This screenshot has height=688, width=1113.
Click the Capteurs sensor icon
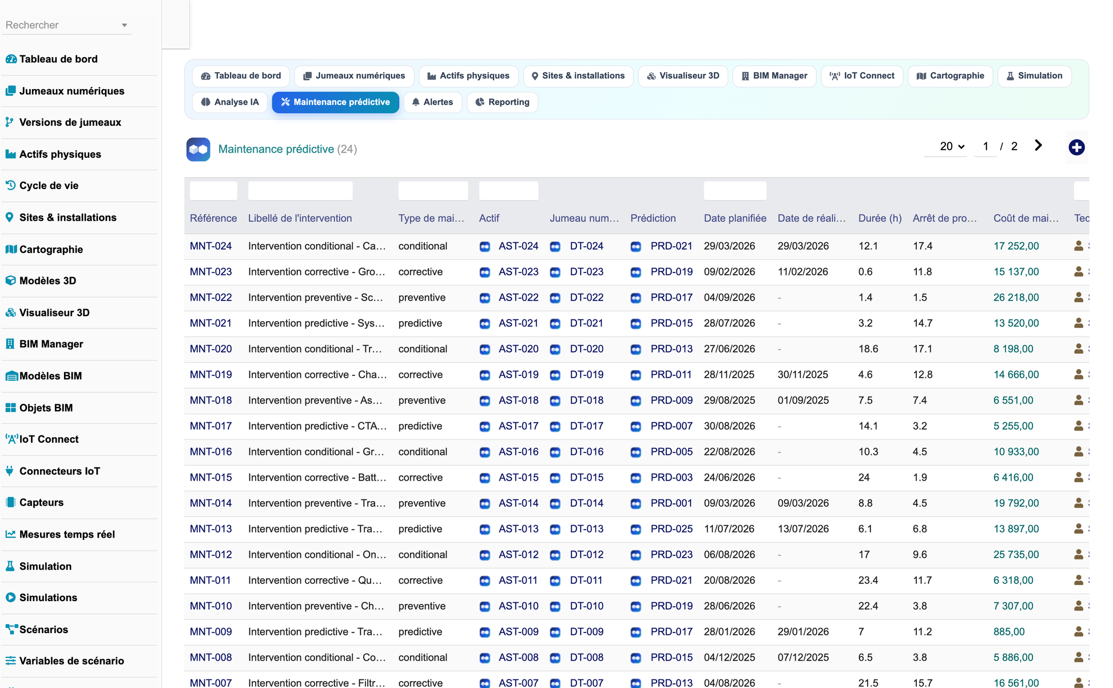tap(10, 502)
